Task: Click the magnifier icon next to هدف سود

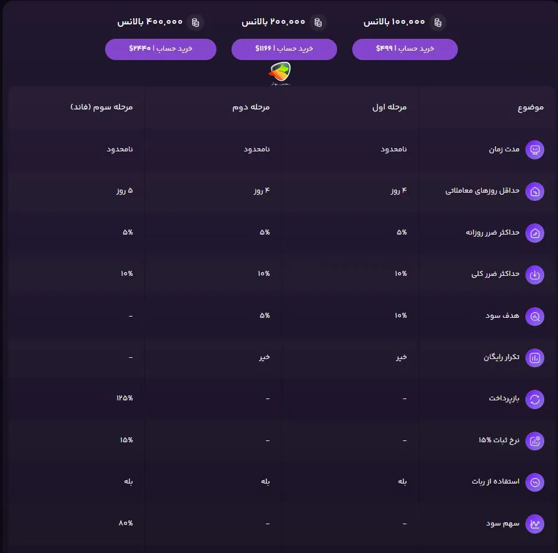Action: point(535,316)
